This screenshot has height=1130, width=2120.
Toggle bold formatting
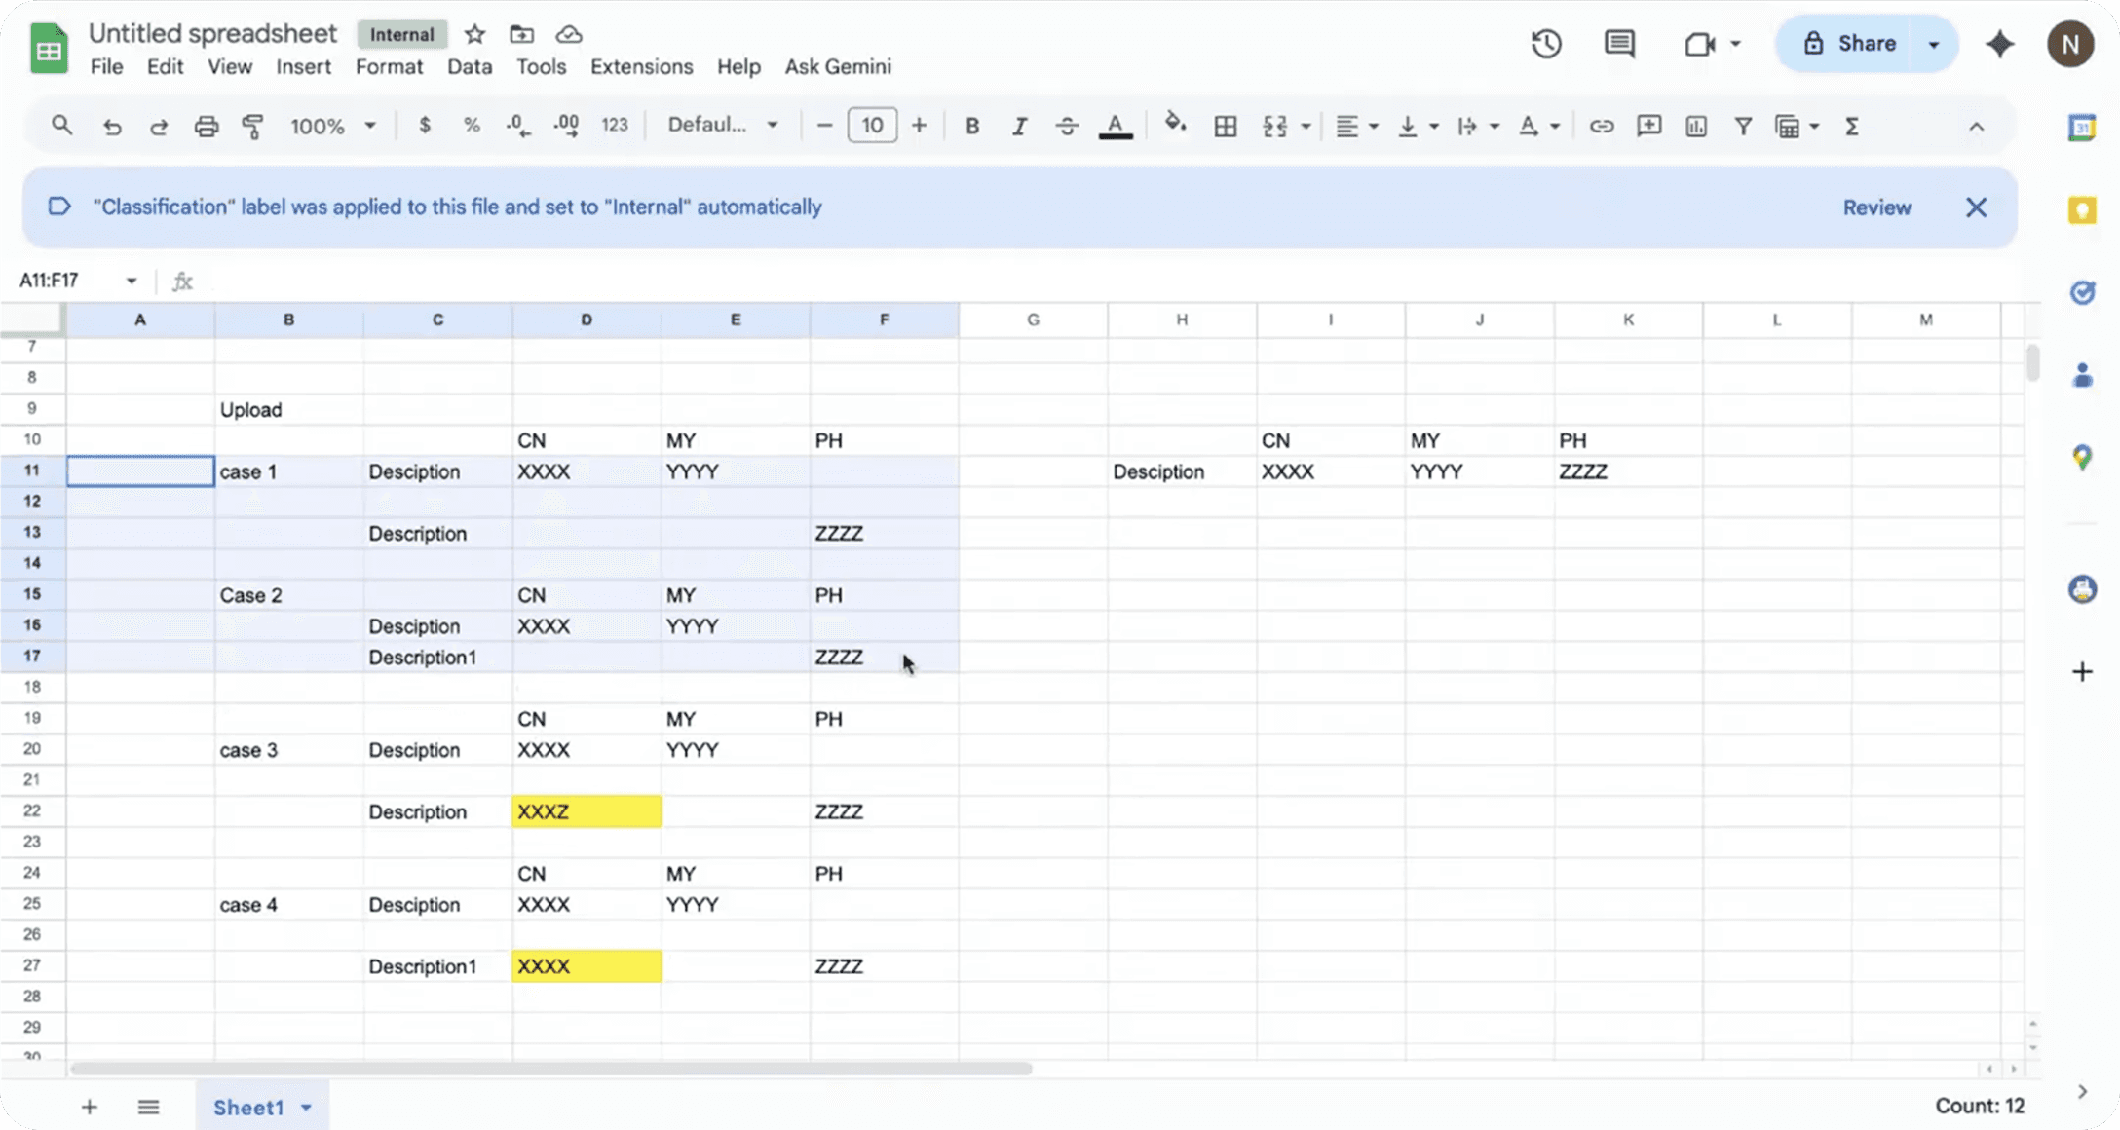tap(971, 126)
